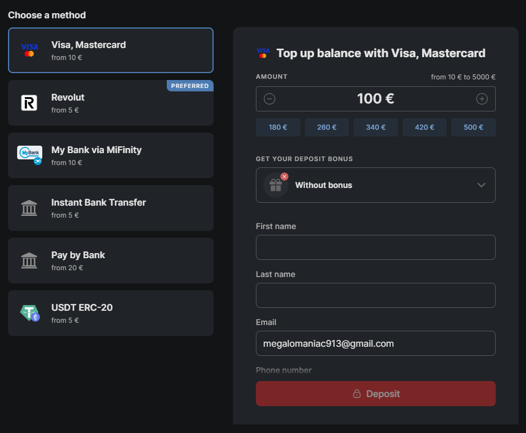Click the MyBank MiFinity logo icon
Viewport: 526px width, 433px height.
pyautogui.click(x=30, y=154)
